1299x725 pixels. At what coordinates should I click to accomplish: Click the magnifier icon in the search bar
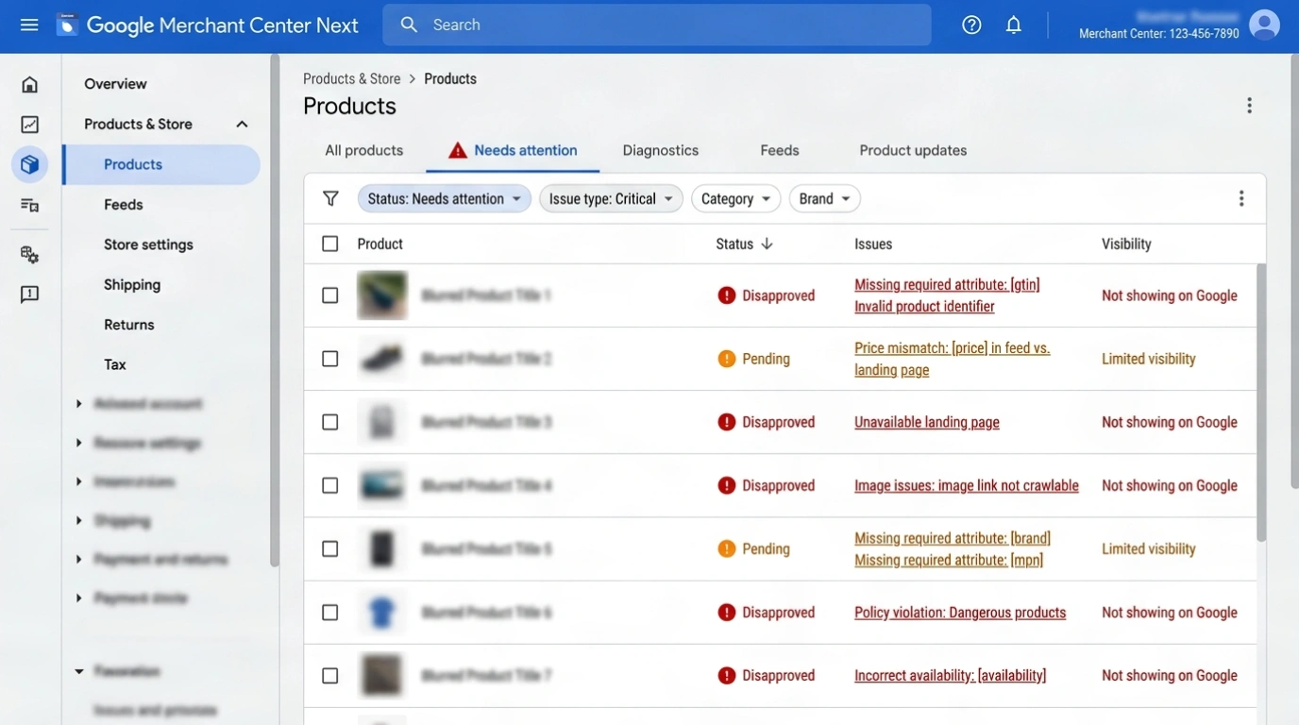click(x=409, y=25)
